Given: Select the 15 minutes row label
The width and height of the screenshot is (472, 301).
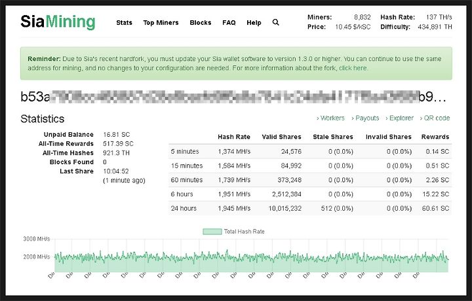Looking at the screenshot, I should tap(187, 166).
